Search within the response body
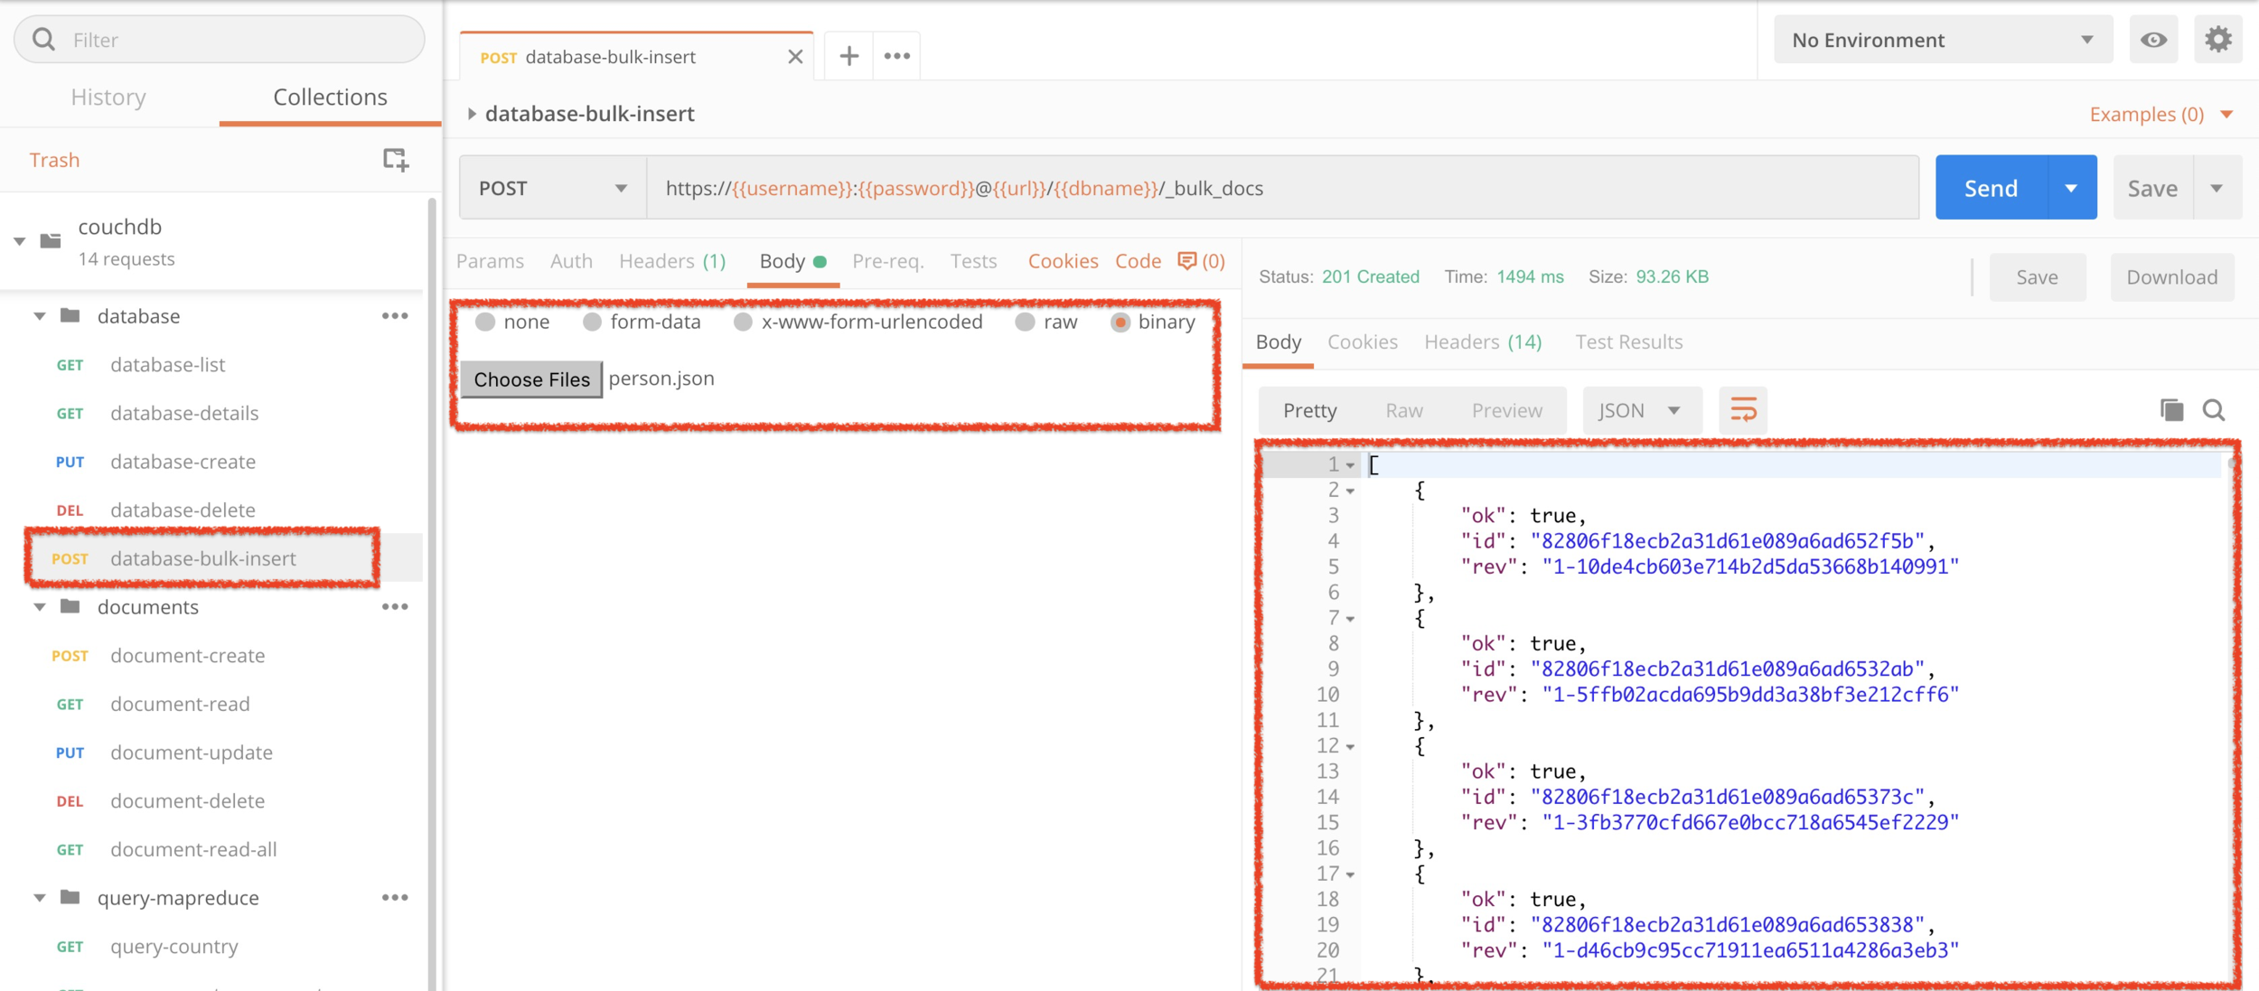 point(2214,410)
